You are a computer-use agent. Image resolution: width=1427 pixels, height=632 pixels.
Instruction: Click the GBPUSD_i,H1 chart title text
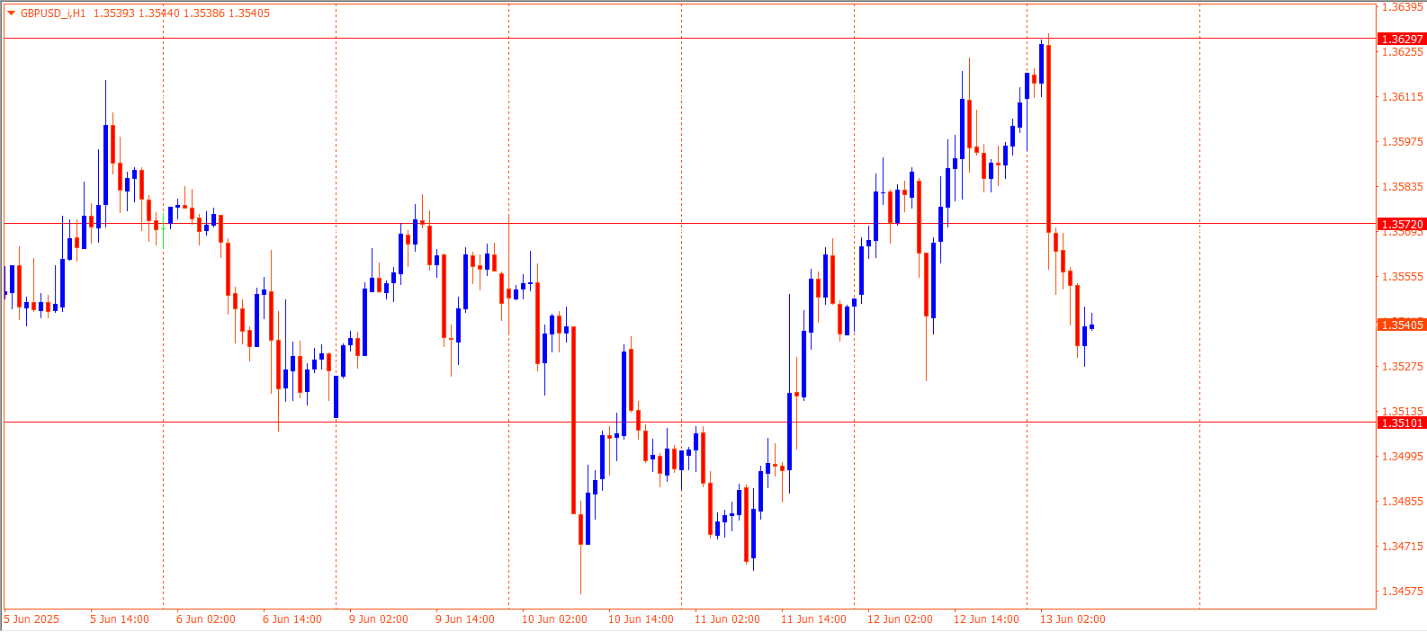coord(53,13)
